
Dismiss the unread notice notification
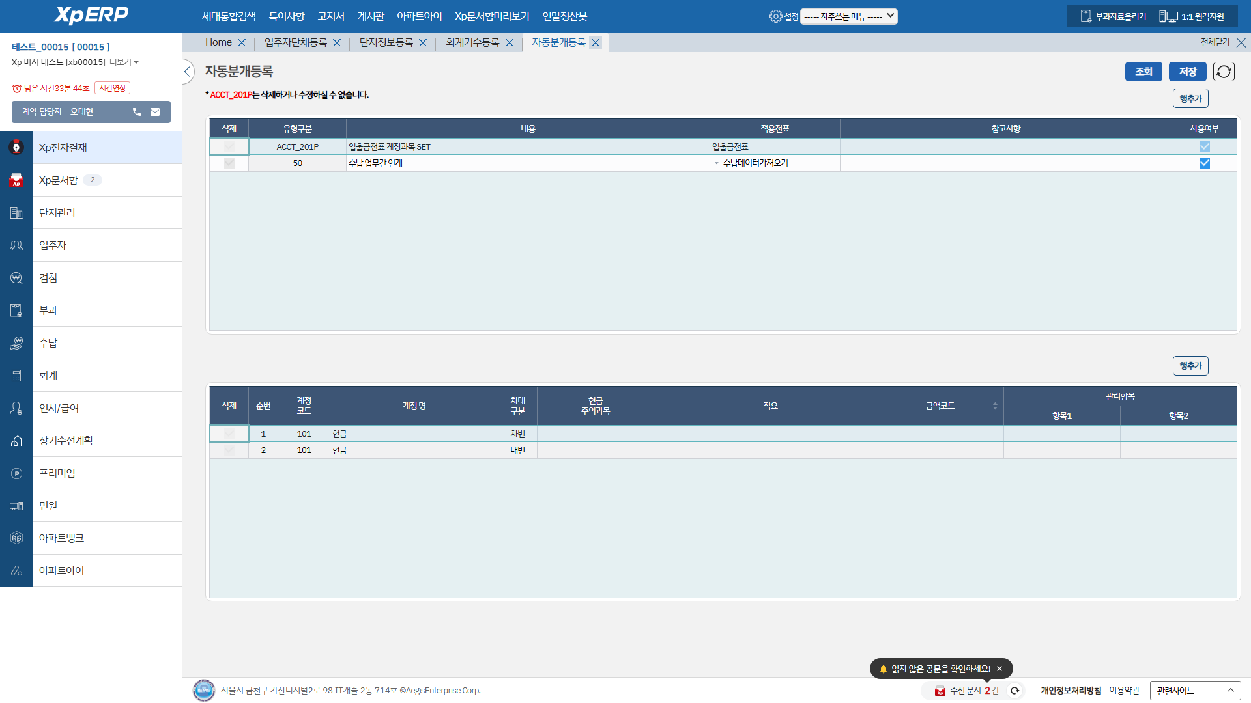pyautogui.click(x=999, y=669)
